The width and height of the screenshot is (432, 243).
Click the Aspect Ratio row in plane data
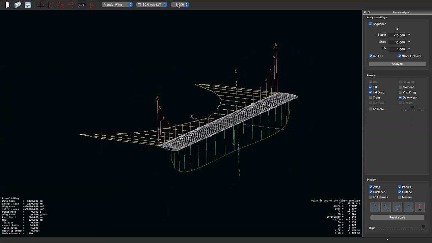(20, 225)
